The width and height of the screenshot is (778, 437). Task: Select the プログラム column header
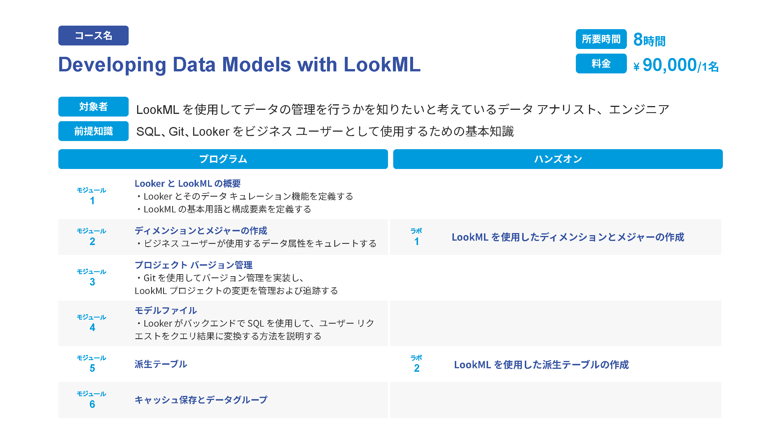coord(223,159)
